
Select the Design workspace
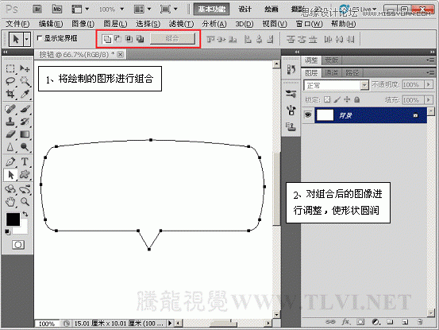coord(245,10)
